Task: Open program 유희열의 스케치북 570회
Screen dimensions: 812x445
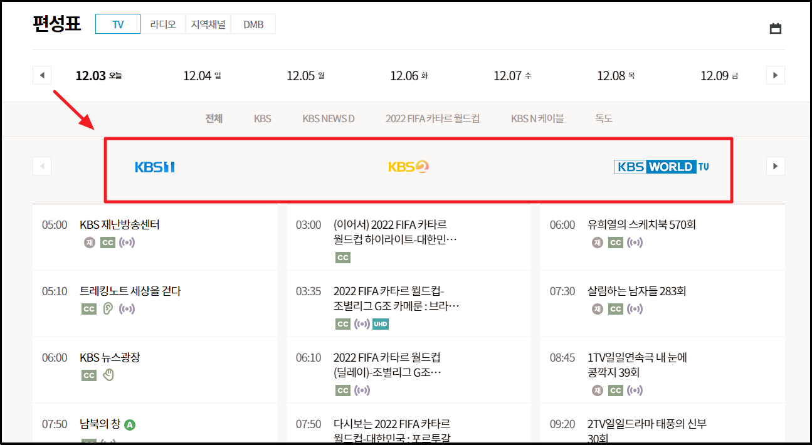Action: (x=641, y=224)
